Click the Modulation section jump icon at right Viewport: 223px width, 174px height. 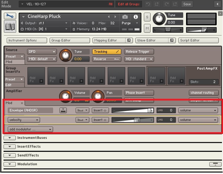coord(215,164)
